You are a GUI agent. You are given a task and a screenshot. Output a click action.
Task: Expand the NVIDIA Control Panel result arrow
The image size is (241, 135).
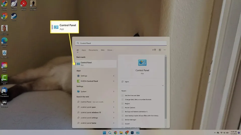[114, 81]
